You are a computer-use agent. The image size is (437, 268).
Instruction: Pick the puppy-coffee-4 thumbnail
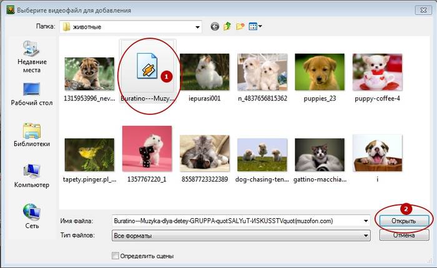[376, 72]
